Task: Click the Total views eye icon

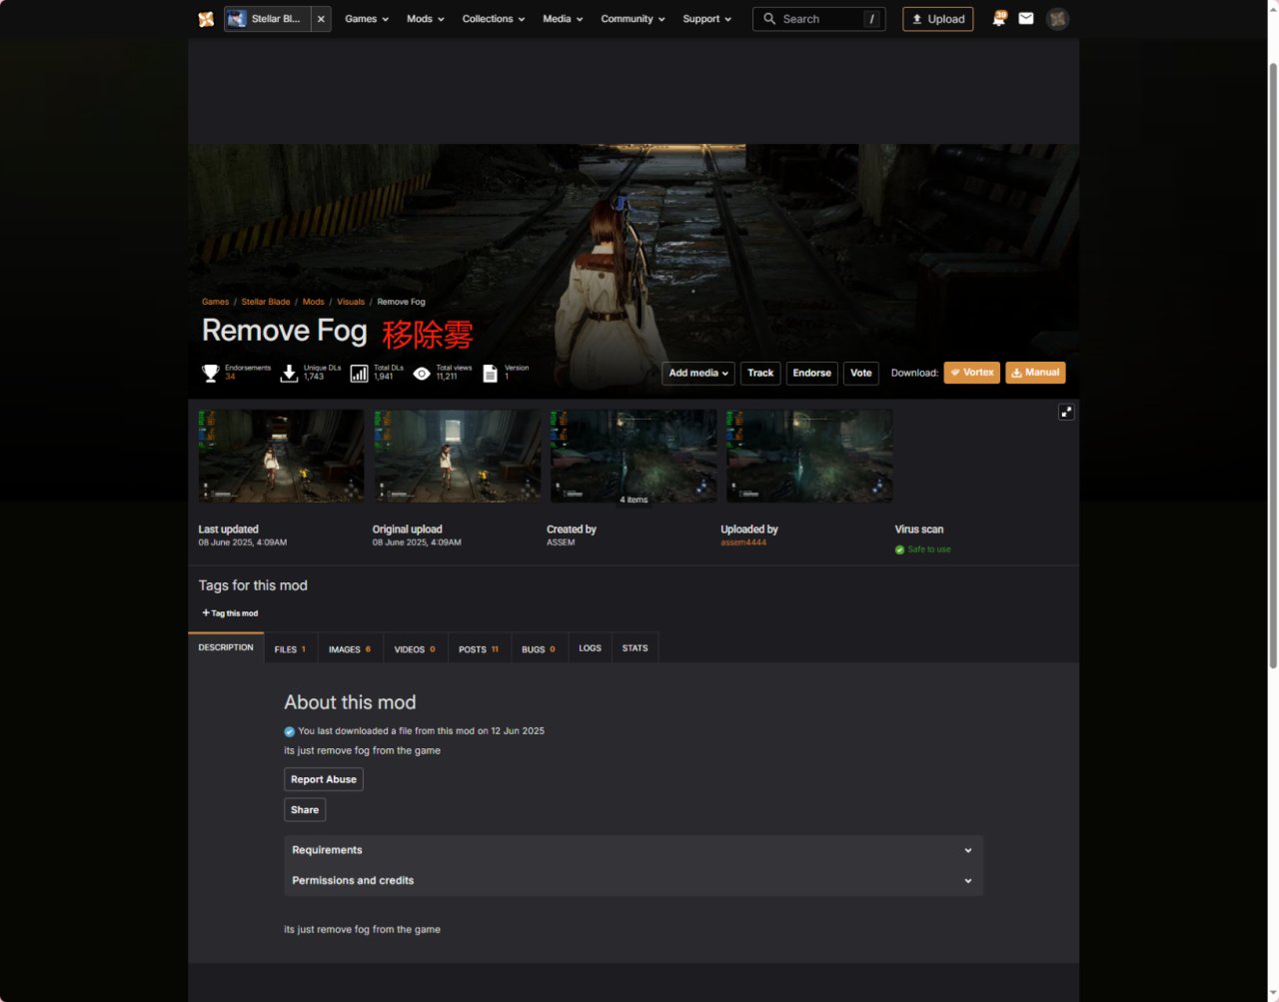Action: pos(422,373)
